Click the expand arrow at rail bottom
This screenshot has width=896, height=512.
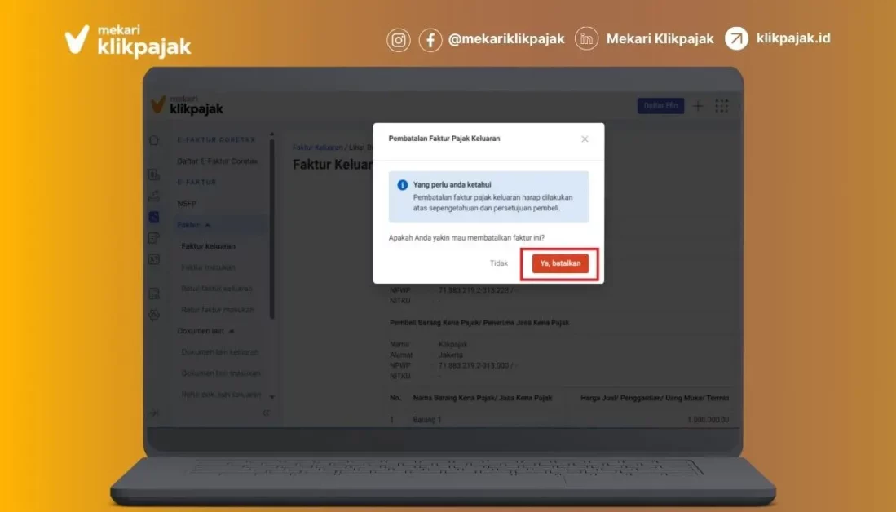pos(154,413)
